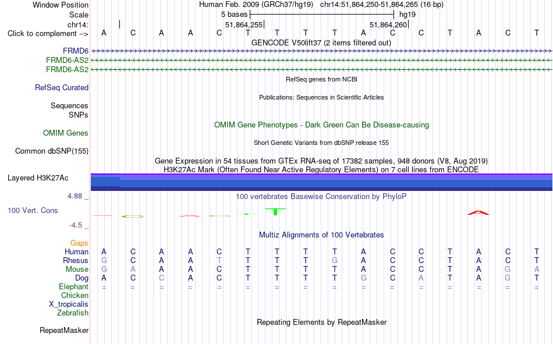Click the blue H3K27Ac signal band
Image resolution: width=553 pixels, height=344 pixels.
pyautogui.click(x=321, y=182)
